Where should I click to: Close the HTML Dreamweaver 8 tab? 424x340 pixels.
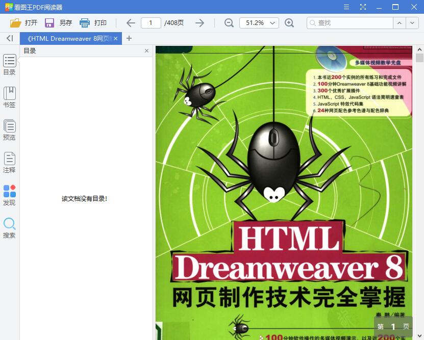click(115, 39)
